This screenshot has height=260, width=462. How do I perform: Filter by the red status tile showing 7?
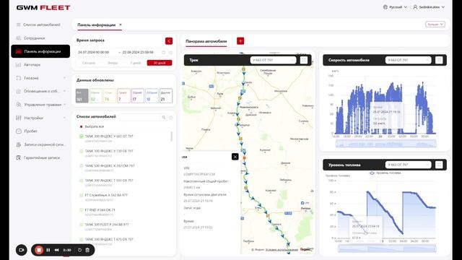(x=123, y=96)
